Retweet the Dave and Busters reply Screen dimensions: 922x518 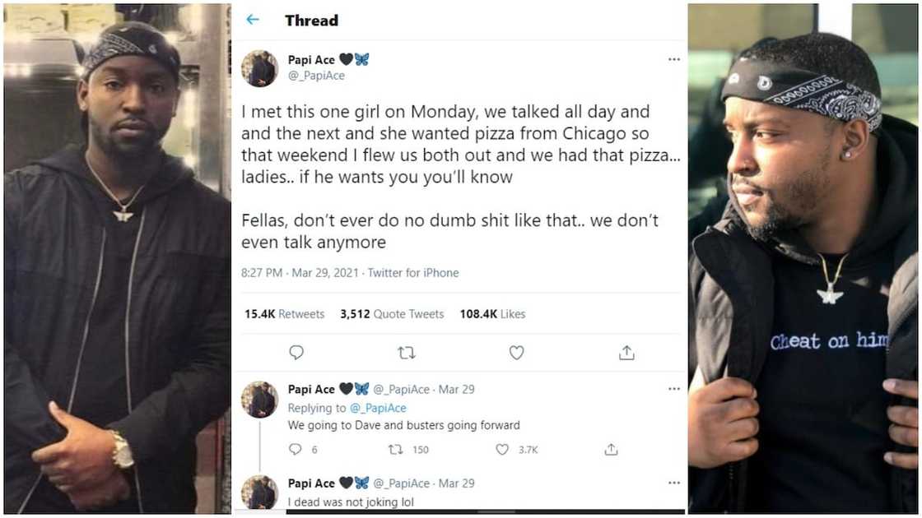tap(398, 450)
